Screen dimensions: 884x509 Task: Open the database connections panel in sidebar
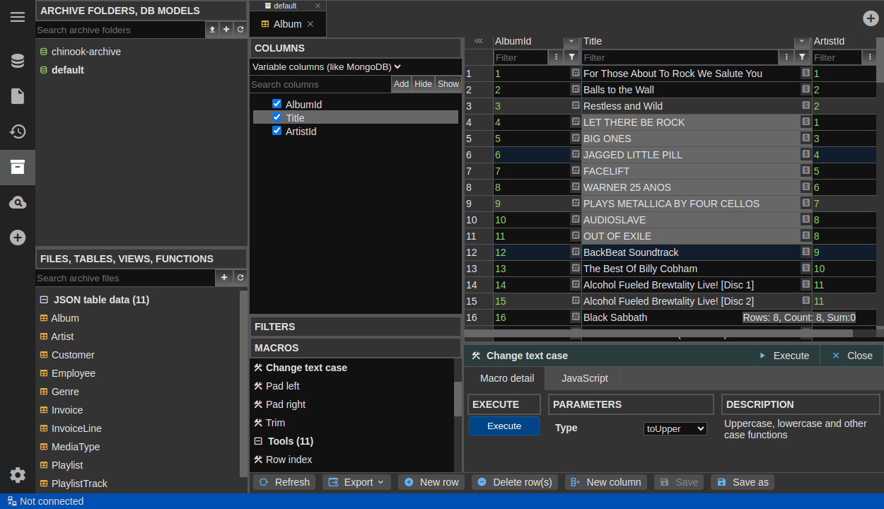(x=17, y=61)
